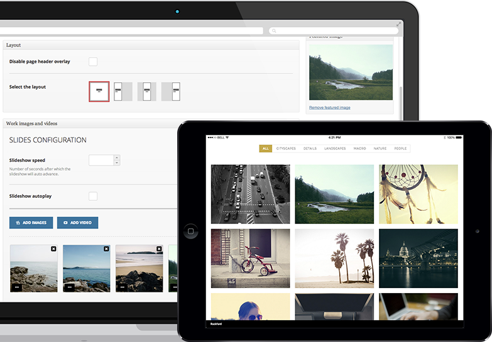
Task: Click the page vertical scrollbar in the laptop browser
Action: [401, 104]
